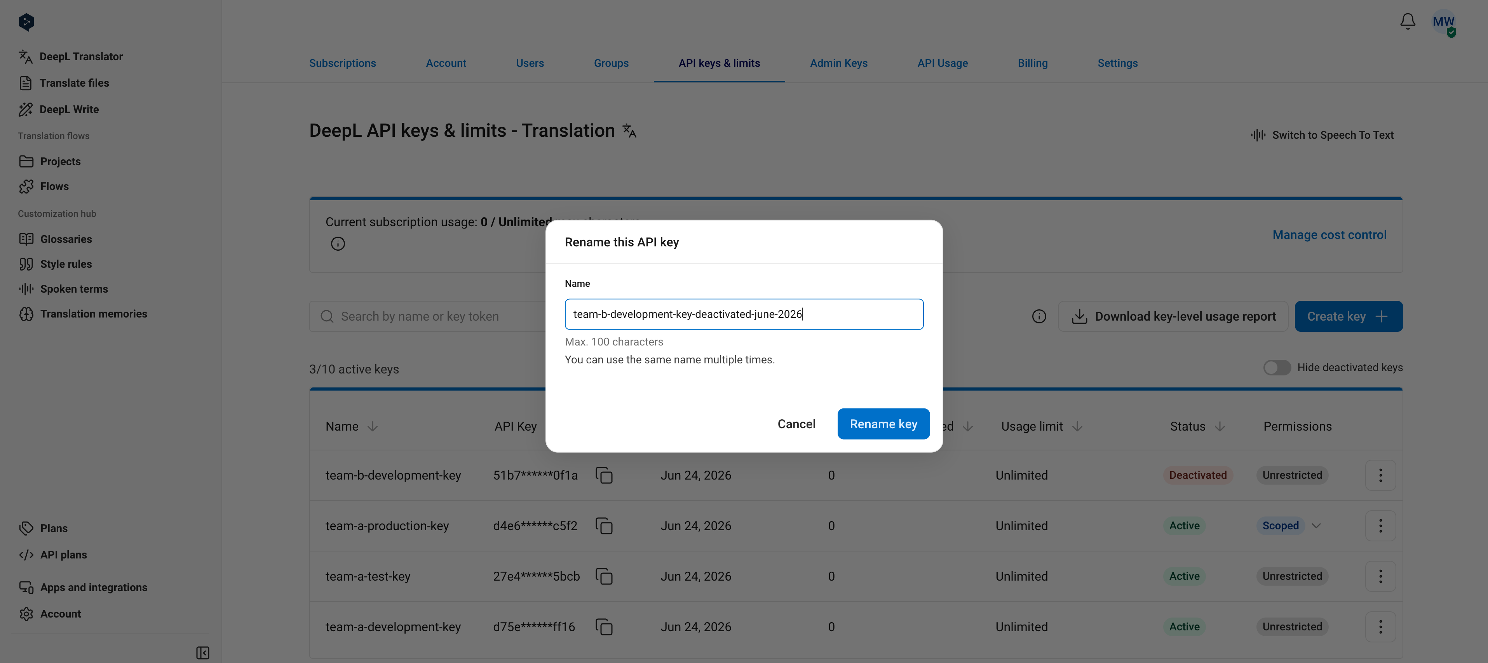Click the translation icon beside page title
1488x663 pixels.
click(629, 131)
